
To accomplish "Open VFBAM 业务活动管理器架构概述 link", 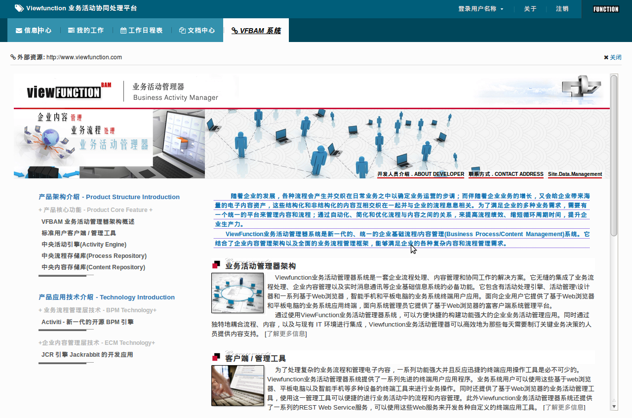I will click(88, 222).
